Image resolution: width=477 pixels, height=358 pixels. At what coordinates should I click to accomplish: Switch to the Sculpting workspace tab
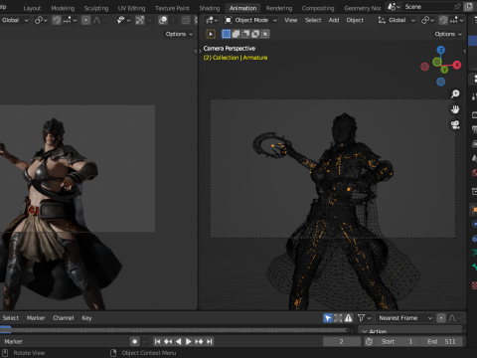coord(96,8)
